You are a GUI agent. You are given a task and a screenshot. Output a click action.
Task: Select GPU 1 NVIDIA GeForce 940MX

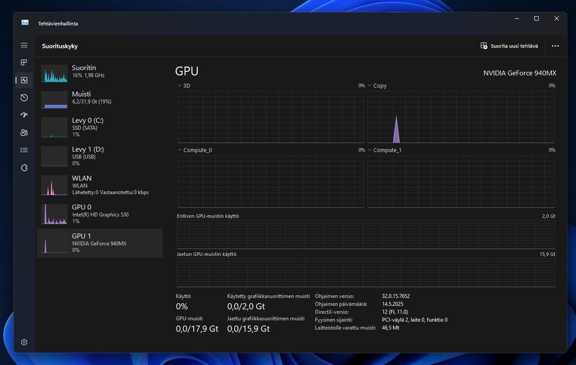pyautogui.click(x=100, y=243)
